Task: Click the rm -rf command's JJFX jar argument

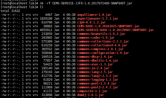Action: 92,3
